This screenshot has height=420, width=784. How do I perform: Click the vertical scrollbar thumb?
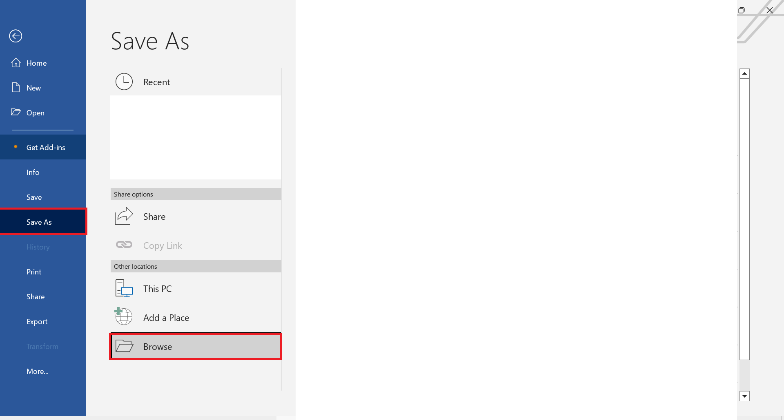click(744, 219)
